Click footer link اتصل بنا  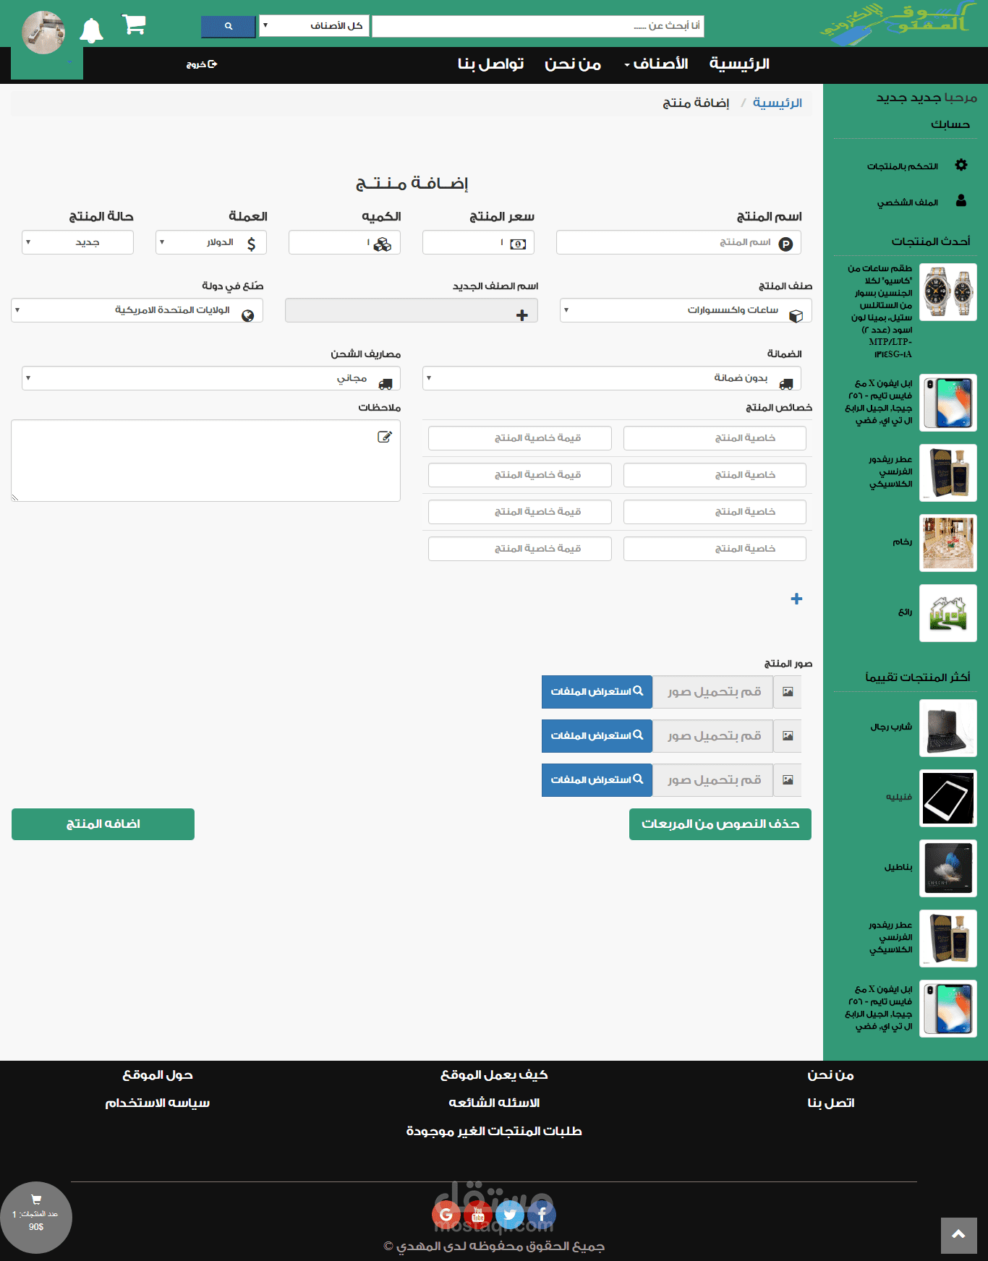(831, 1103)
